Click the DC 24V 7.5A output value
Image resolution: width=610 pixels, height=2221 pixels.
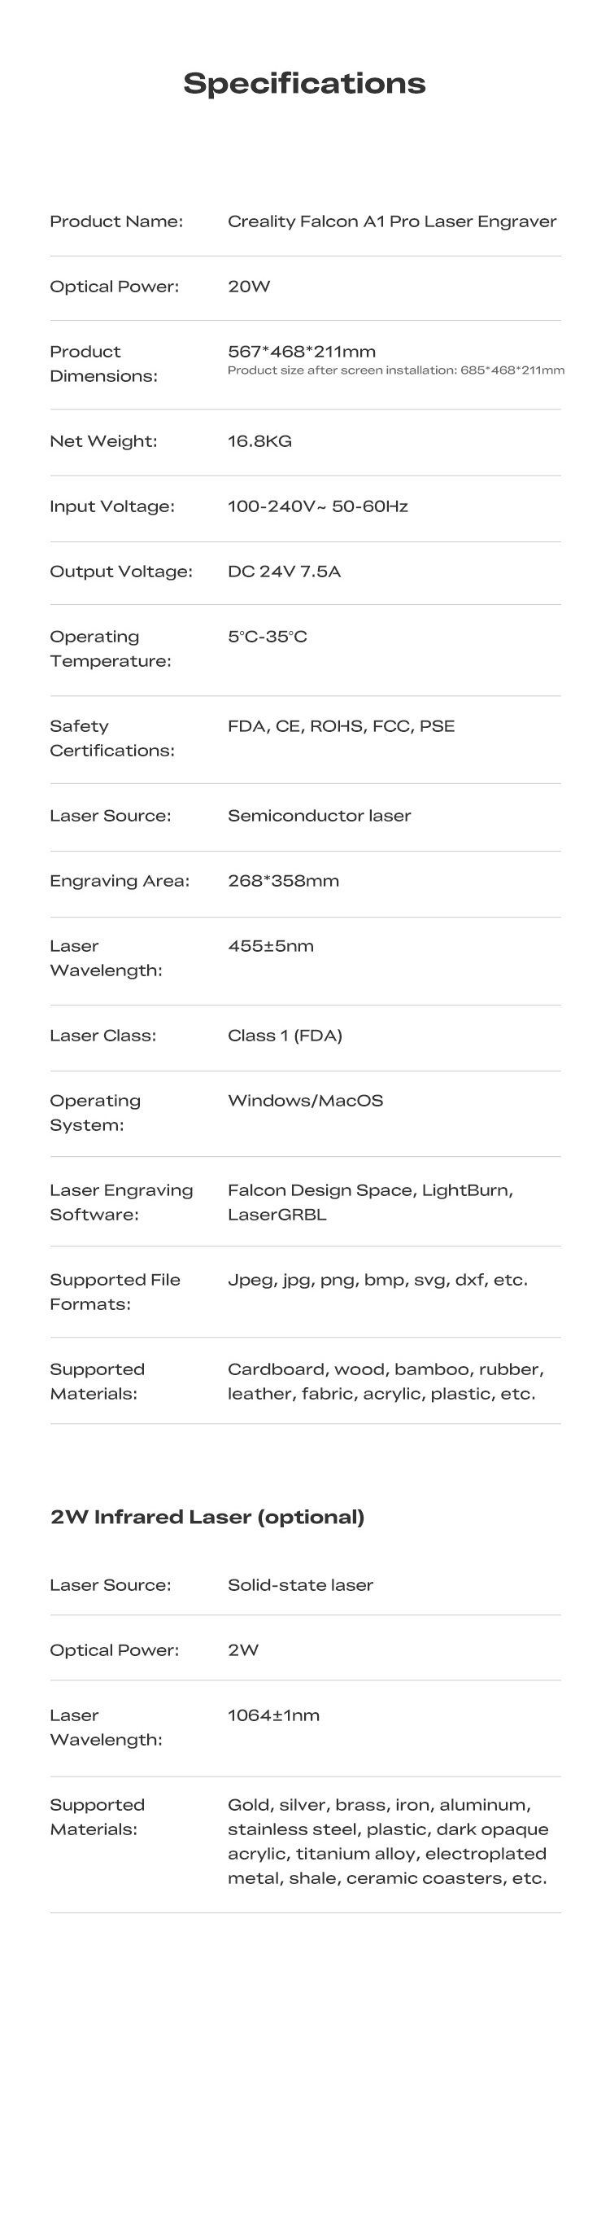click(x=284, y=572)
